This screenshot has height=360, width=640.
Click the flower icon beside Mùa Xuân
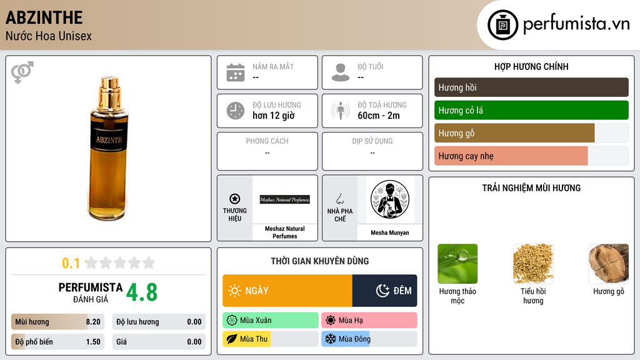[x=232, y=321]
